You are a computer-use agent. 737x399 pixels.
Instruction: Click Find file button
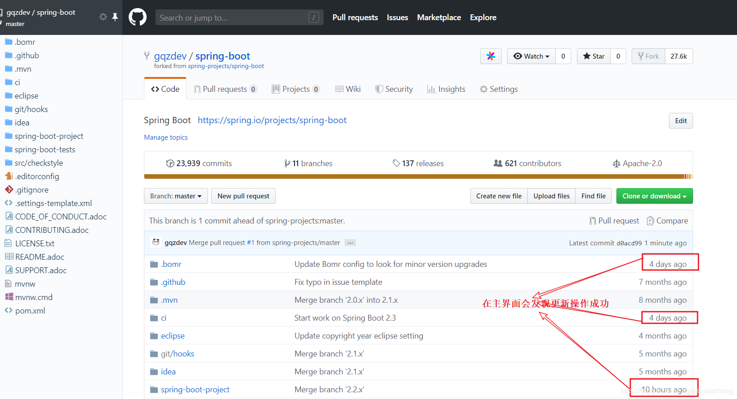point(594,196)
